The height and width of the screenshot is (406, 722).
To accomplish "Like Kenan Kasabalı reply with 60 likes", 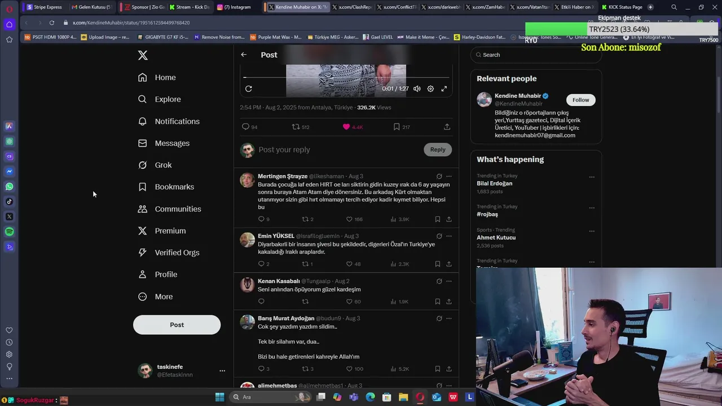I will coord(353,302).
